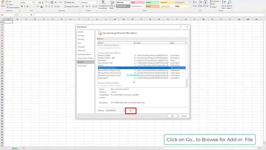Cancel the Excel Options dialog
This screenshot has height=150, width=266.
[x=184, y=116]
